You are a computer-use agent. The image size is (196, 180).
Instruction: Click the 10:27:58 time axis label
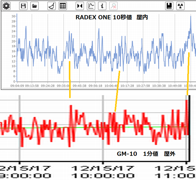coord(143,86)
